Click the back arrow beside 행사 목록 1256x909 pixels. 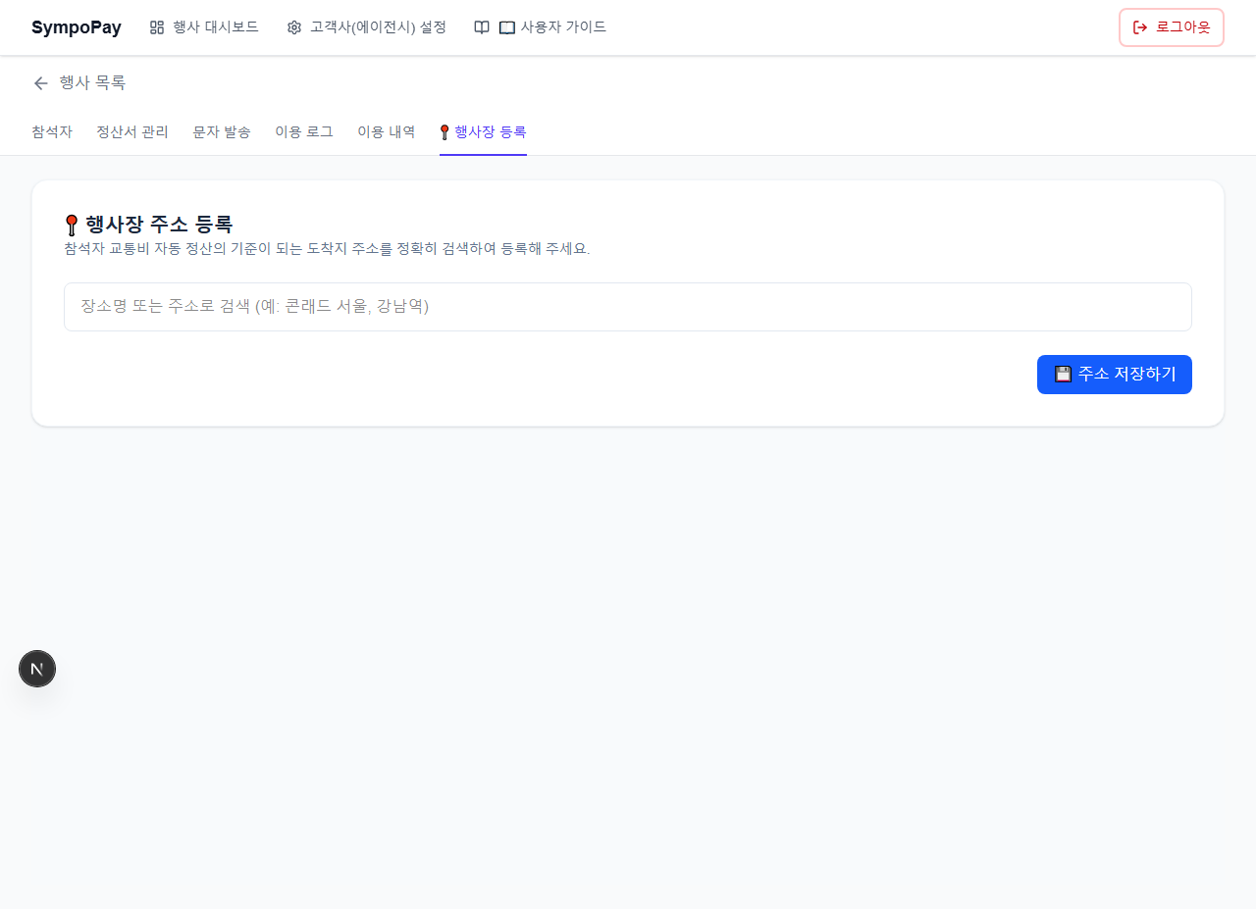tap(41, 83)
